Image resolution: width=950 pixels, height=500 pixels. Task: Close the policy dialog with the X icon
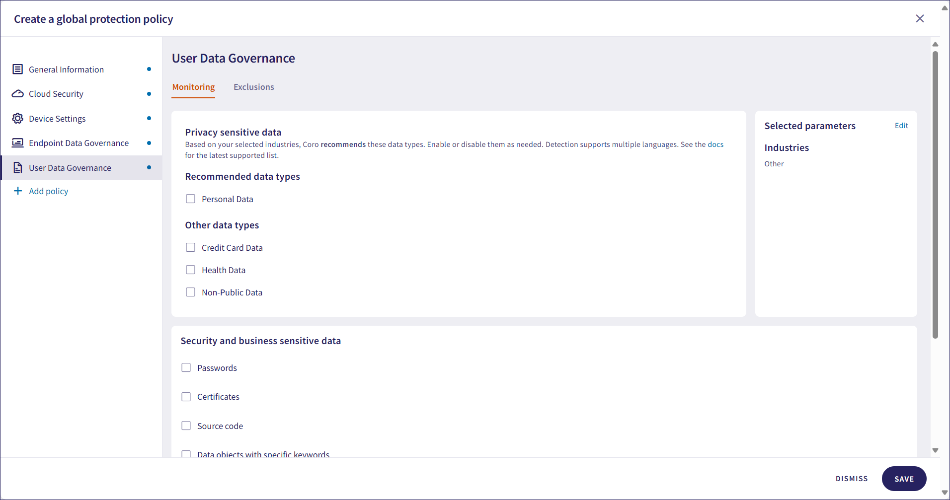(920, 19)
